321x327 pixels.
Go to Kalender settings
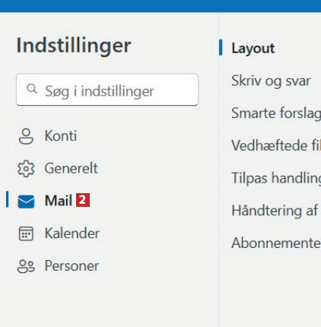click(60, 233)
